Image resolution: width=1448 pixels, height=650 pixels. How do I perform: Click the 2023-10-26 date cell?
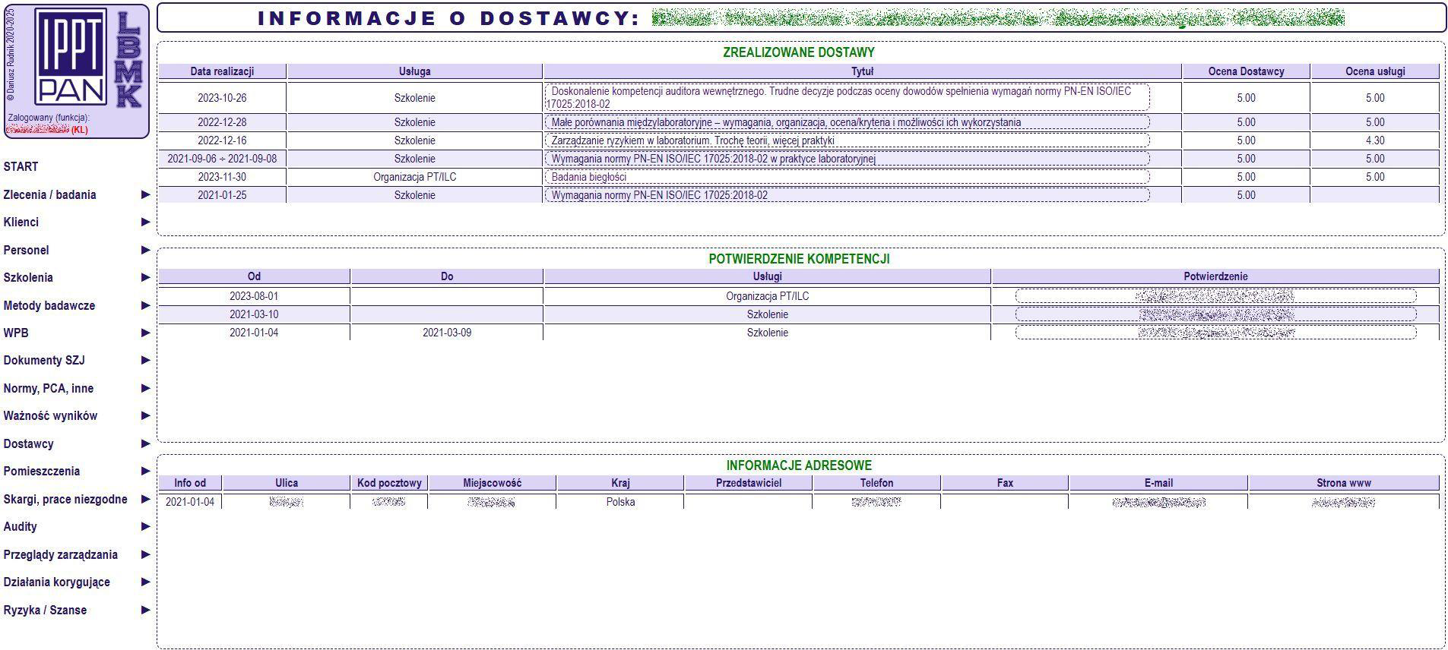click(x=222, y=98)
